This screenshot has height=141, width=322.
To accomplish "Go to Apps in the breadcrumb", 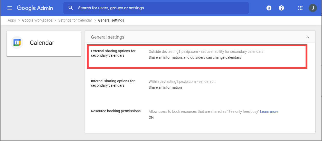I will tap(12, 20).
